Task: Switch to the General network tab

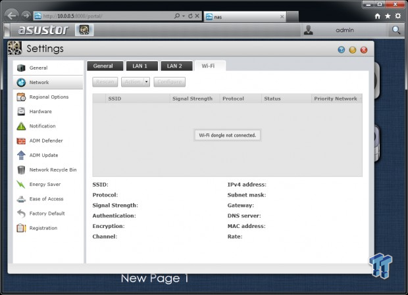Action: point(105,66)
